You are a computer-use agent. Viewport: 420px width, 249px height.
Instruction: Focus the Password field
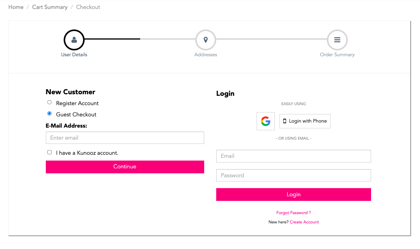(293, 175)
